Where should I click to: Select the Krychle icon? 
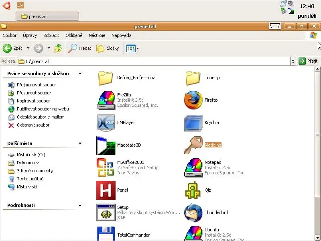(x=193, y=123)
